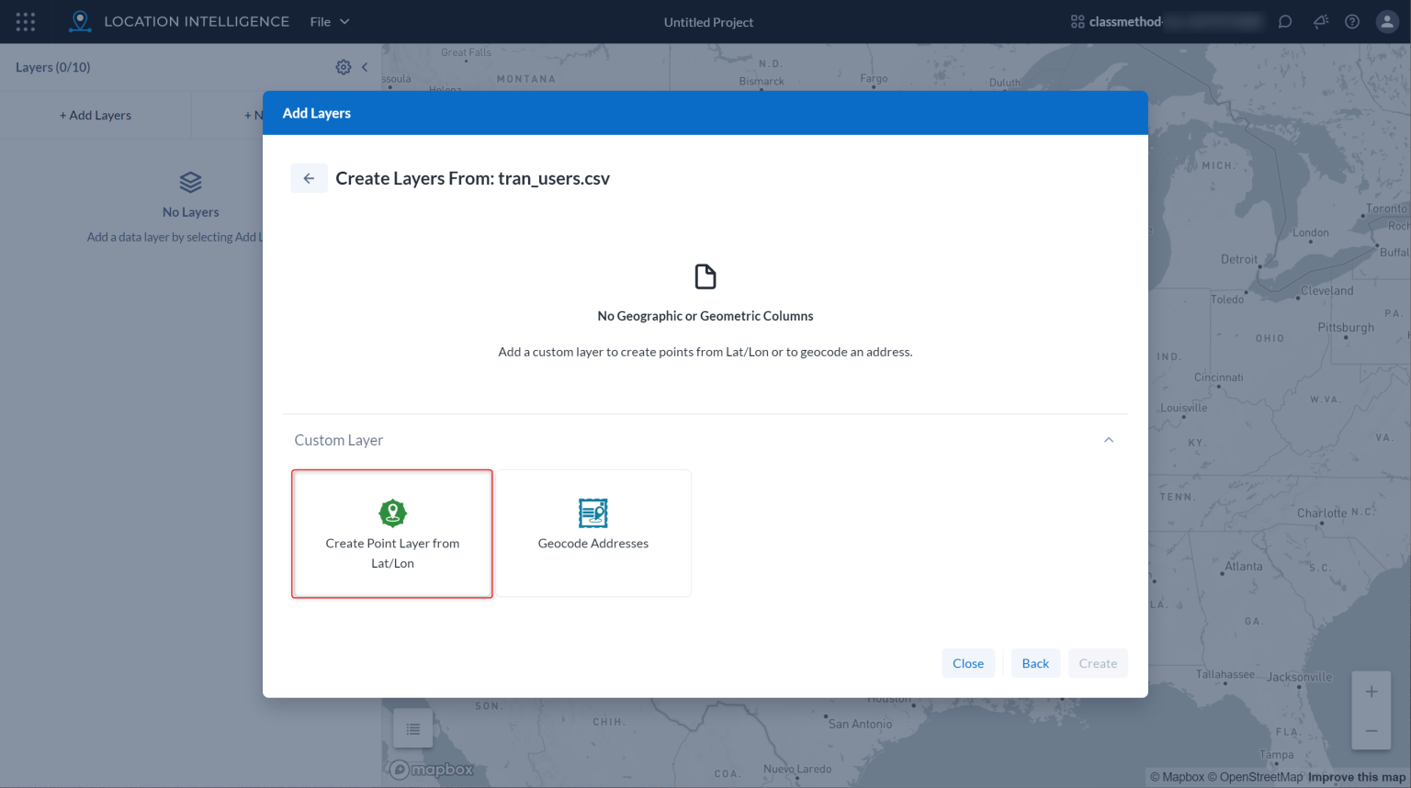Open the help icon
Screen dimensions: 1411x788
click(1351, 21)
